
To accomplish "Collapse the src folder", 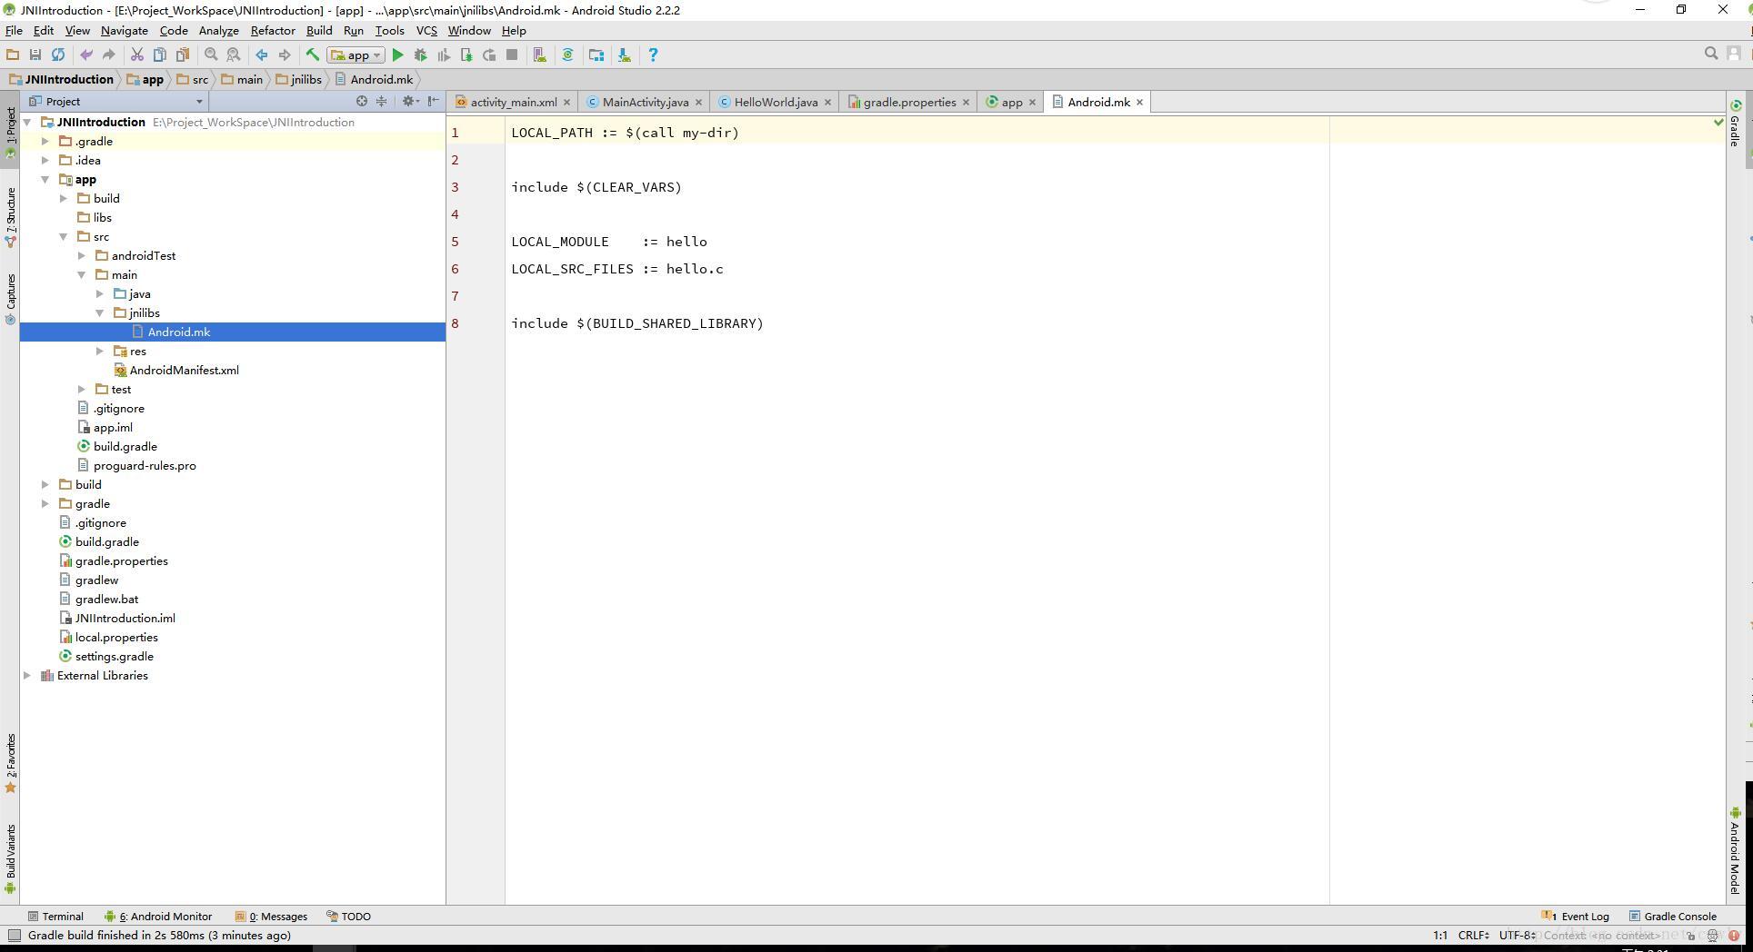I will (64, 236).
